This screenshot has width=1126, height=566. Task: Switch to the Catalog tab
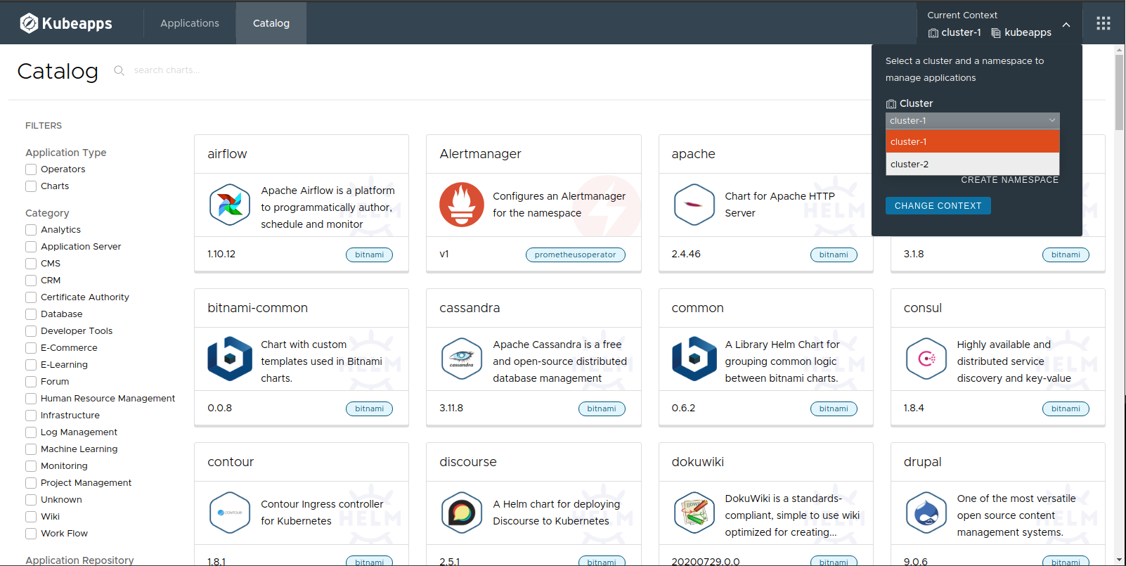271,23
